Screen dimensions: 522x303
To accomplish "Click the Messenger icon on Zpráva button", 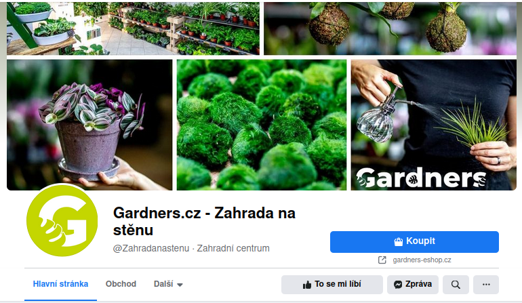I will click(398, 285).
